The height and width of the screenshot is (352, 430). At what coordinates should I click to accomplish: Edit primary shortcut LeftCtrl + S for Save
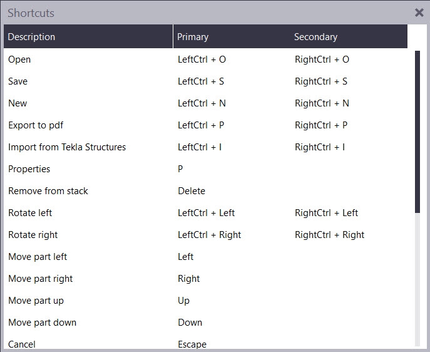[201, 81]
